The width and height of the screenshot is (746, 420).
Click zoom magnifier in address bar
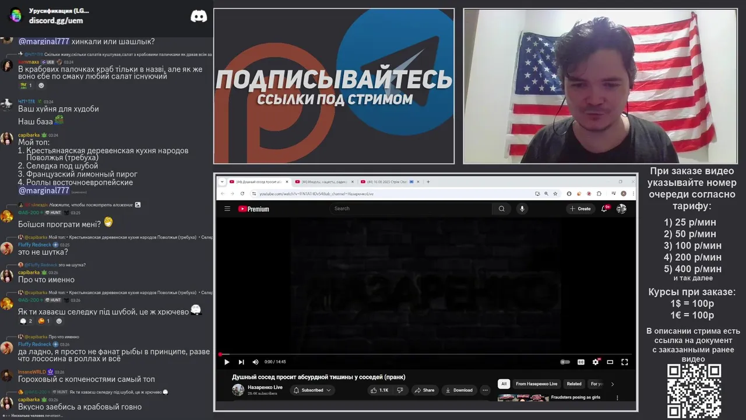(546, 194)
